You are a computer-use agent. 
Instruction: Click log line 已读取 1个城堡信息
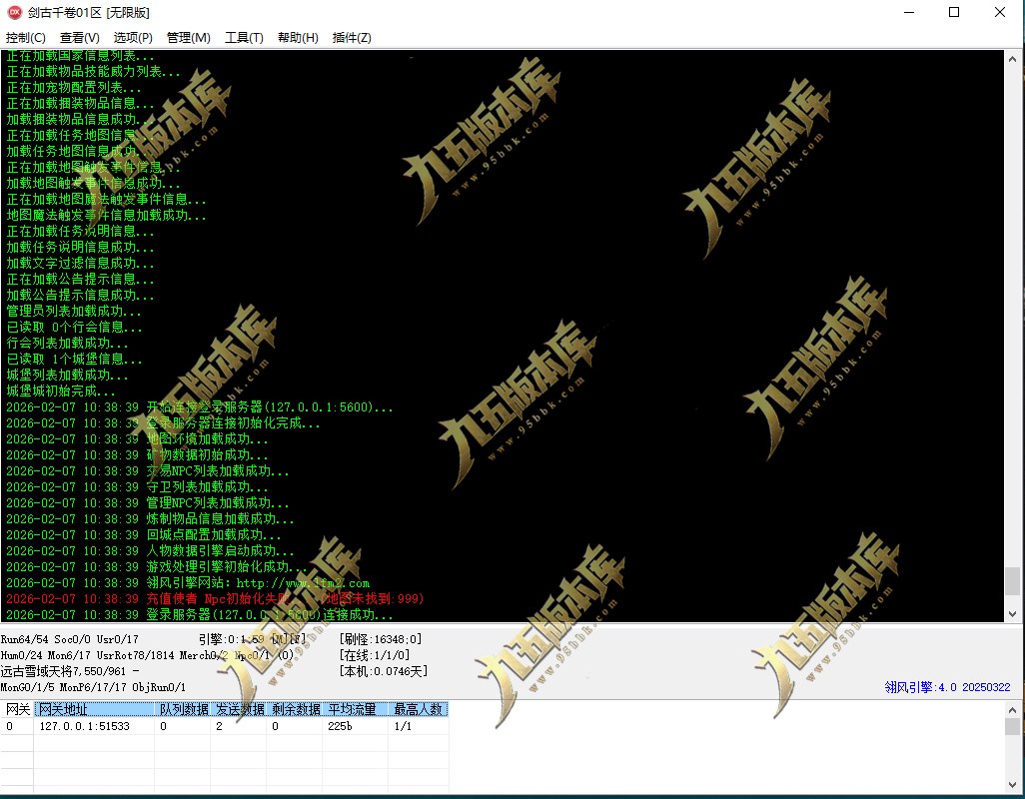(74, 359)
